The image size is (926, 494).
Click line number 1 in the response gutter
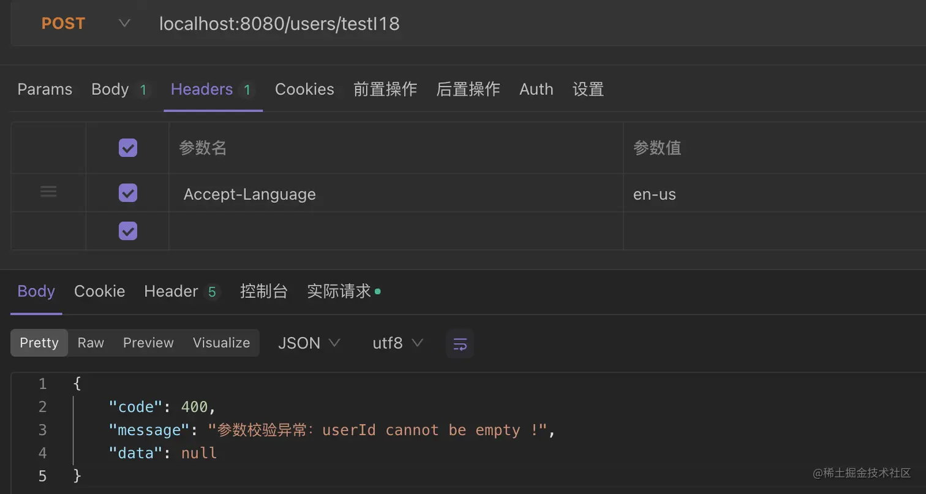point(42,384)
